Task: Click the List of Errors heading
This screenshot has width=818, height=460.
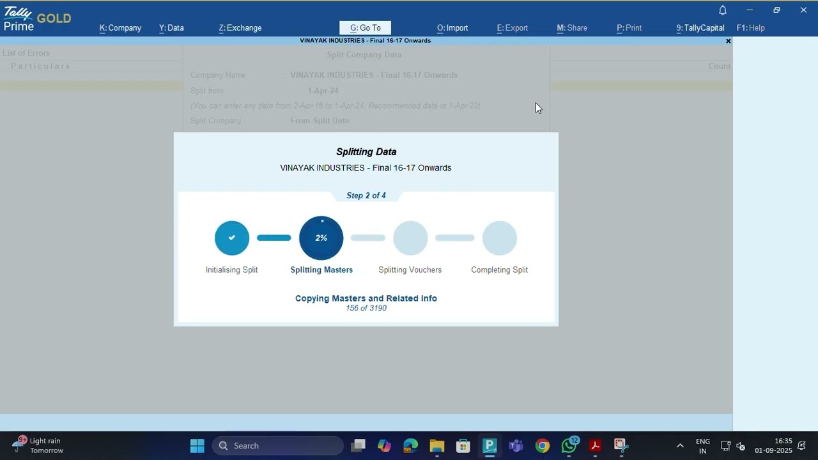Action: [26, 53]
